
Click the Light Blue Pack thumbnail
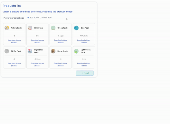coord(30,51)
